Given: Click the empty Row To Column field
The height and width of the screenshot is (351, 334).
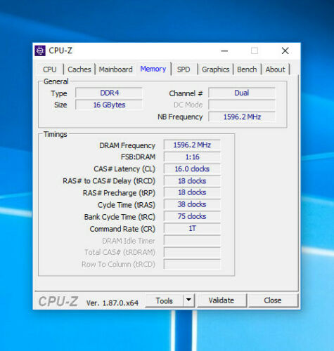Looking at the screenshot, I should coord(192,264).
